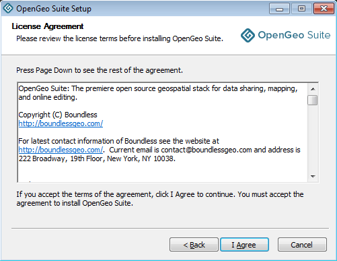337x261 pixels.
Task: Open the boundlessgeo.com link under the Copyright line
Action: coord(61,123)
